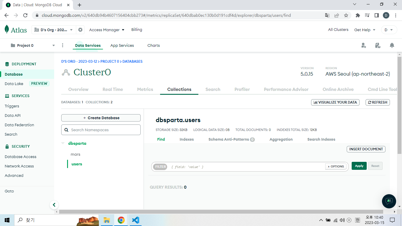The image size is (402, 226).
Task: Open the support chat bubble
Action: tap(389, 201)
